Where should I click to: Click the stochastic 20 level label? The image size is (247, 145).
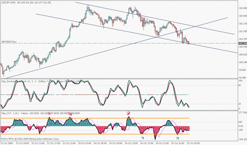(x=240, y=104)
